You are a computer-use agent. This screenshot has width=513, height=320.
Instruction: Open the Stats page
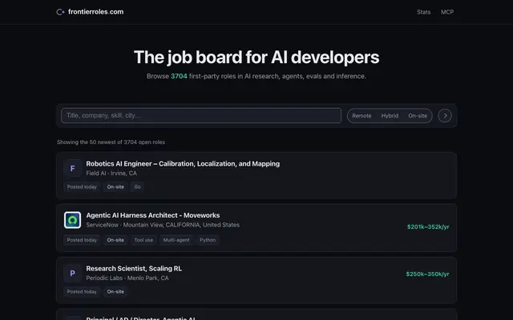pos(423,12)
